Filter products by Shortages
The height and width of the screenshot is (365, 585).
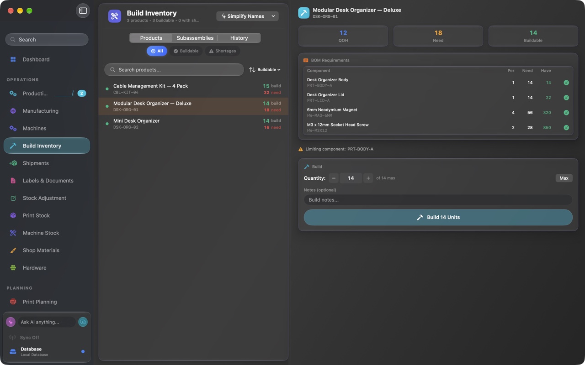[223, 51]
